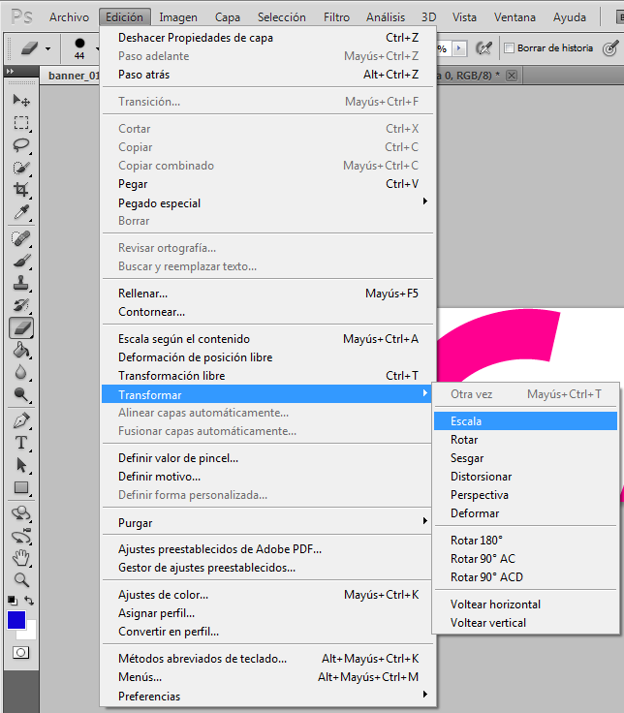Select the History Brush tool
Image resolution: width=624 pixels, height=713 pixels.
pyautogui.click(x=21, y=305)
